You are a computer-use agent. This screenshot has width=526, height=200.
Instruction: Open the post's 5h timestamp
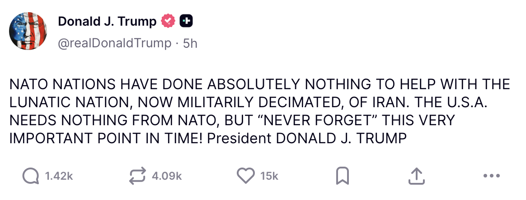[x=190, y=43]
